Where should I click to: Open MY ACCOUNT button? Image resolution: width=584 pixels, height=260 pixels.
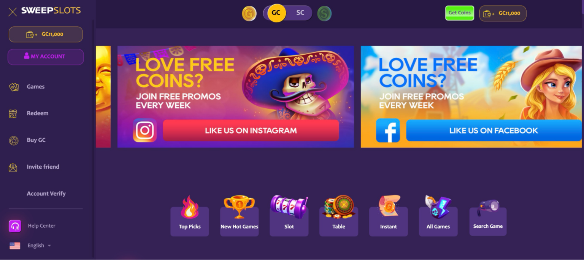[x=46, y=57]
